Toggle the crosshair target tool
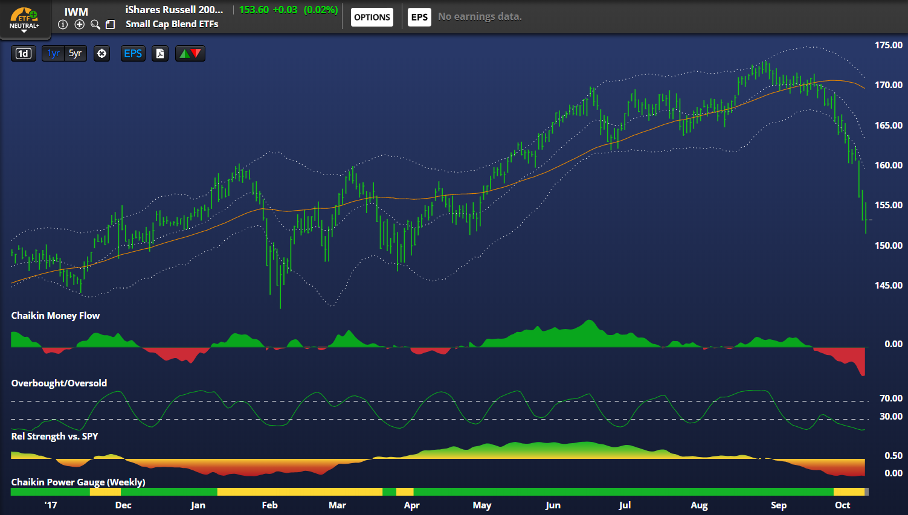This screenshot has width=908, height=515. click(101, 54)
